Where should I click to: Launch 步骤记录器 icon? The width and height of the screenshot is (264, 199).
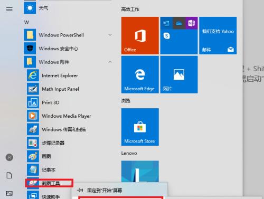pos(33,143)
